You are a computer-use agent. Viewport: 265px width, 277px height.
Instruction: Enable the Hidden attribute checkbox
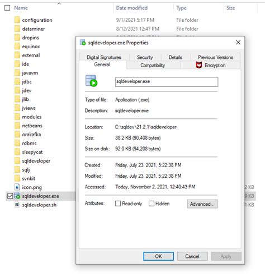coord(152,204)
